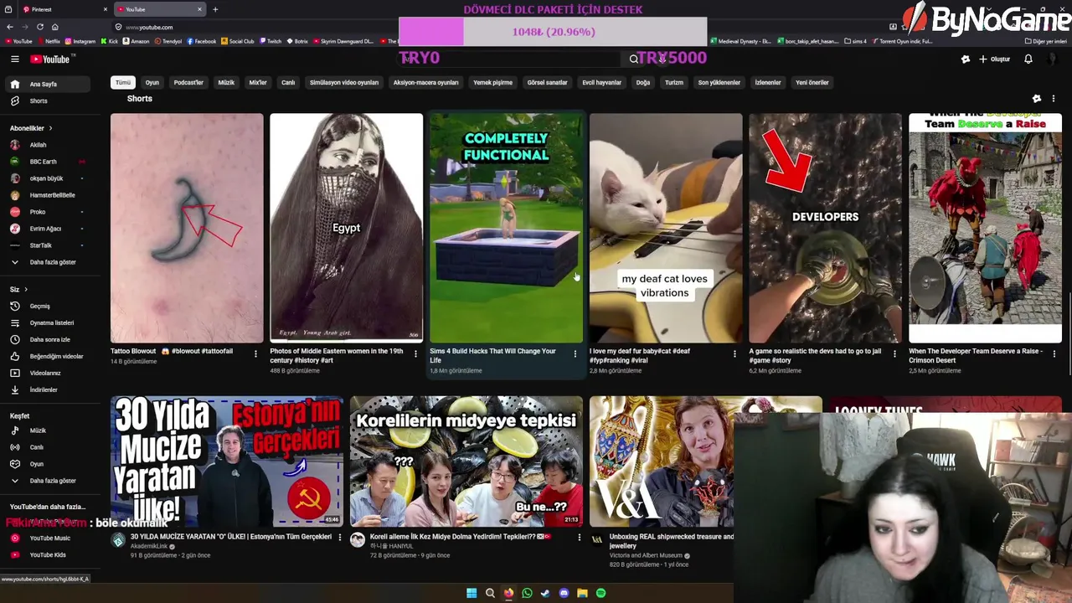Image resolution: width=1072 pixels, height=603 pixels.
Task: Click the browser reload button
Action: click(x=39, y=27)
